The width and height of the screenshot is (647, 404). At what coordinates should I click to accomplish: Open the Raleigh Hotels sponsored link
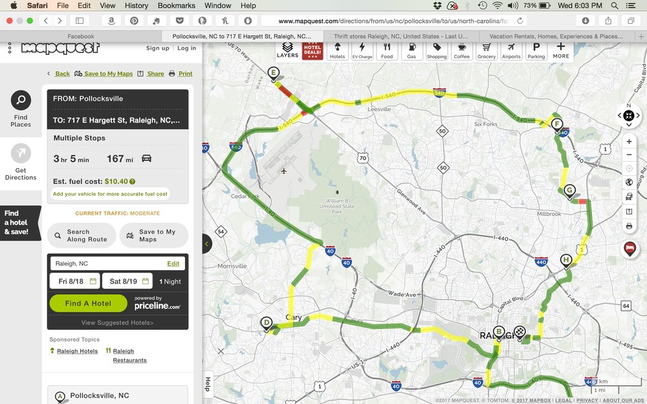(77, 351)
